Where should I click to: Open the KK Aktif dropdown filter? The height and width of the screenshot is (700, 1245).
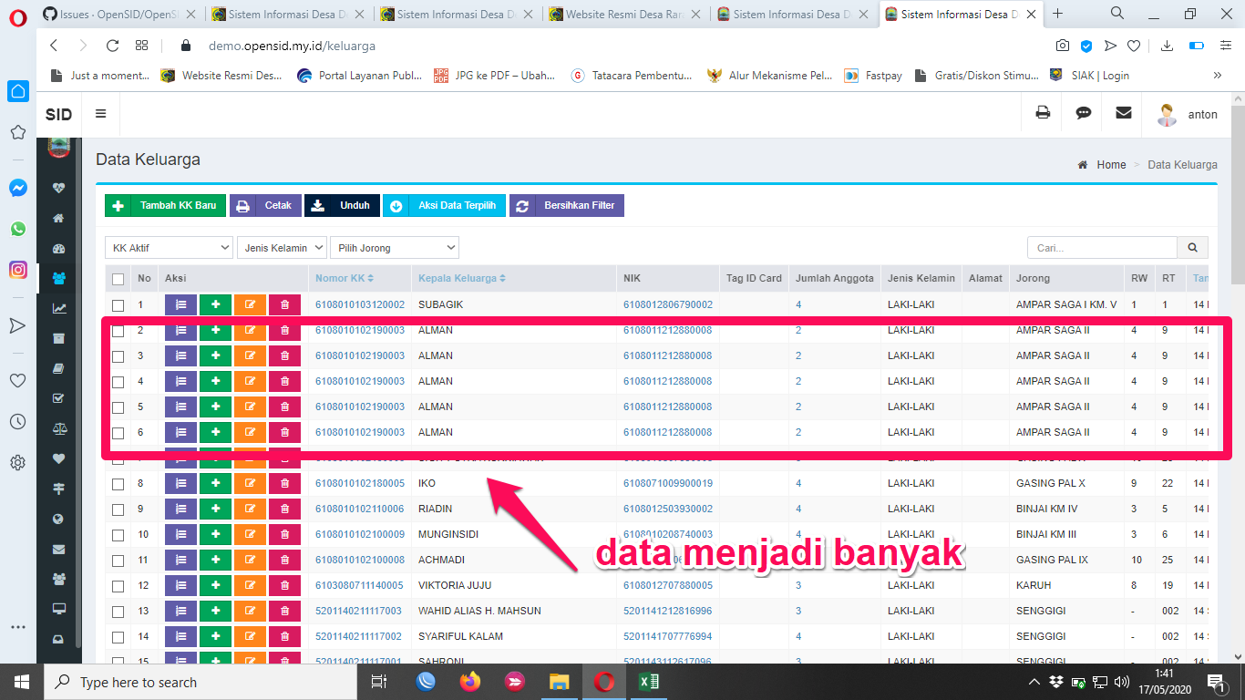(x=168, y=247)
